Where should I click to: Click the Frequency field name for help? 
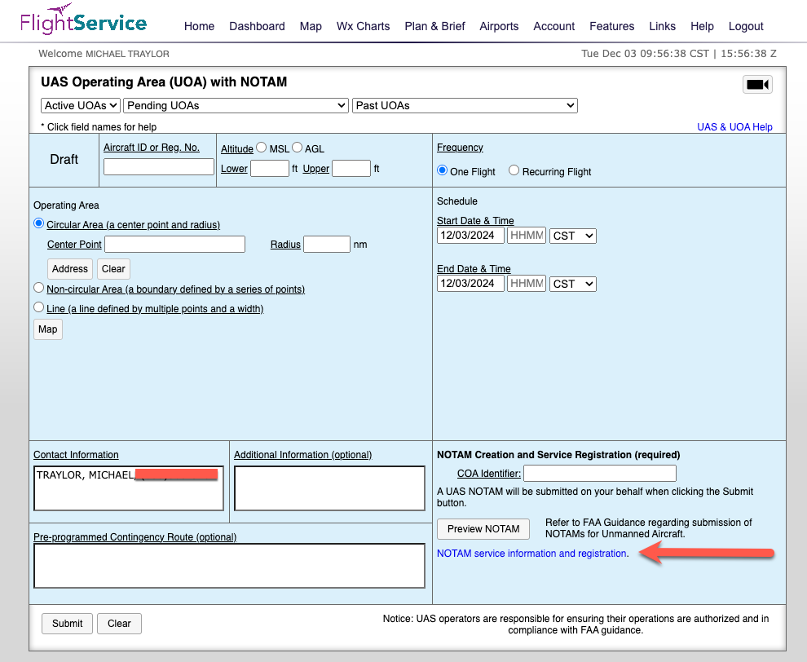[460, 148]
